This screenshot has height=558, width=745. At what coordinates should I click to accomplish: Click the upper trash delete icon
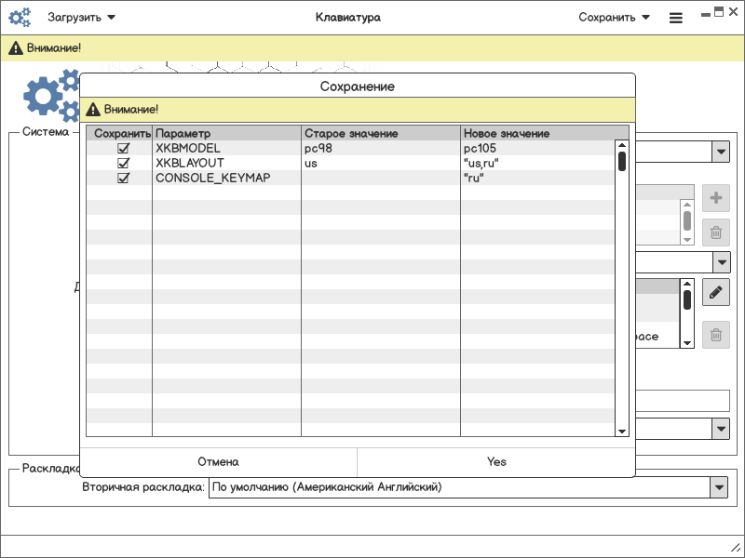coord(715,233)
